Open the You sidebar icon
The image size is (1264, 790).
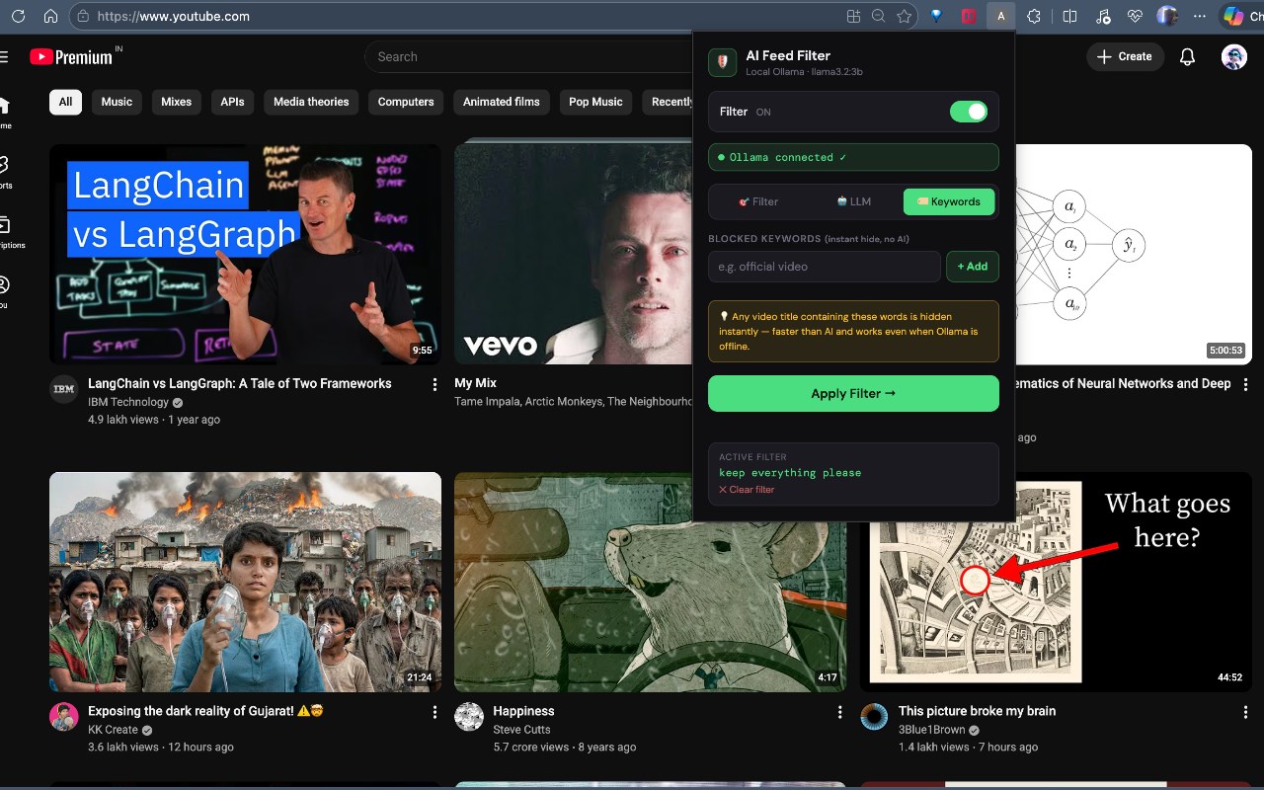[4, 285]
